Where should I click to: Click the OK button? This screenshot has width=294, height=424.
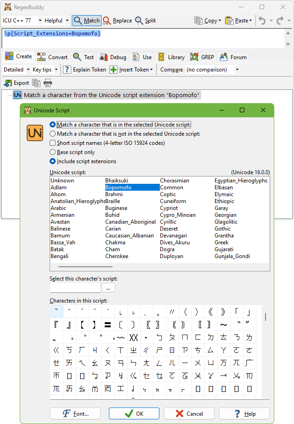tap(134, 413)
